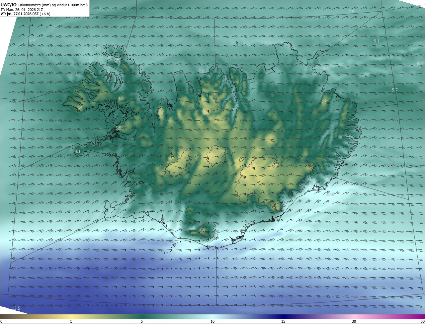Click the 8.0 value label
This screenshot has height=324, width=425.
point(420,63)
